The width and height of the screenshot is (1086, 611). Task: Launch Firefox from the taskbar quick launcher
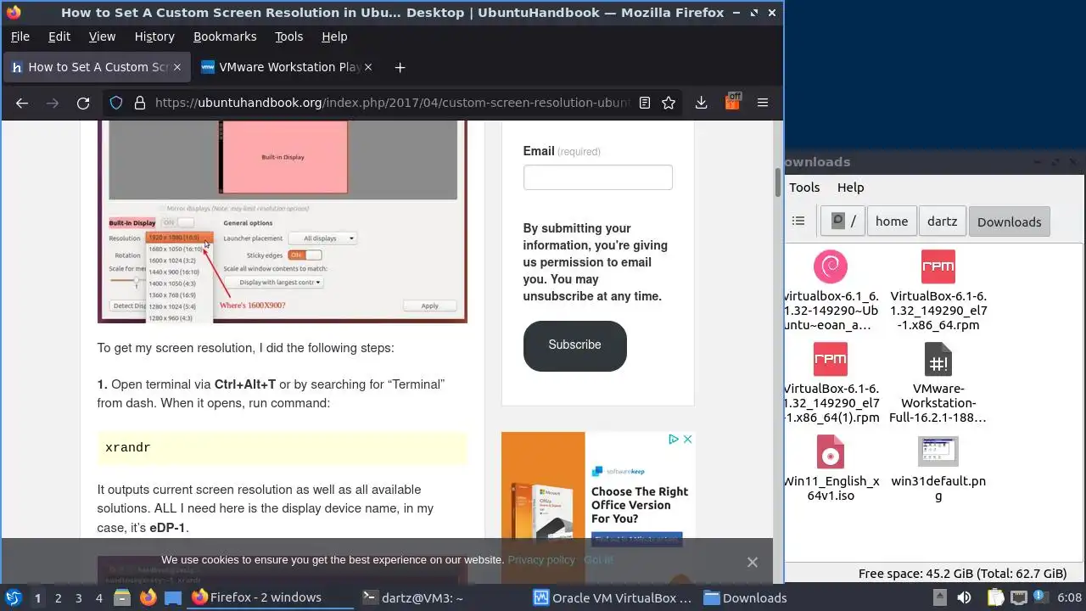point(148,597)
